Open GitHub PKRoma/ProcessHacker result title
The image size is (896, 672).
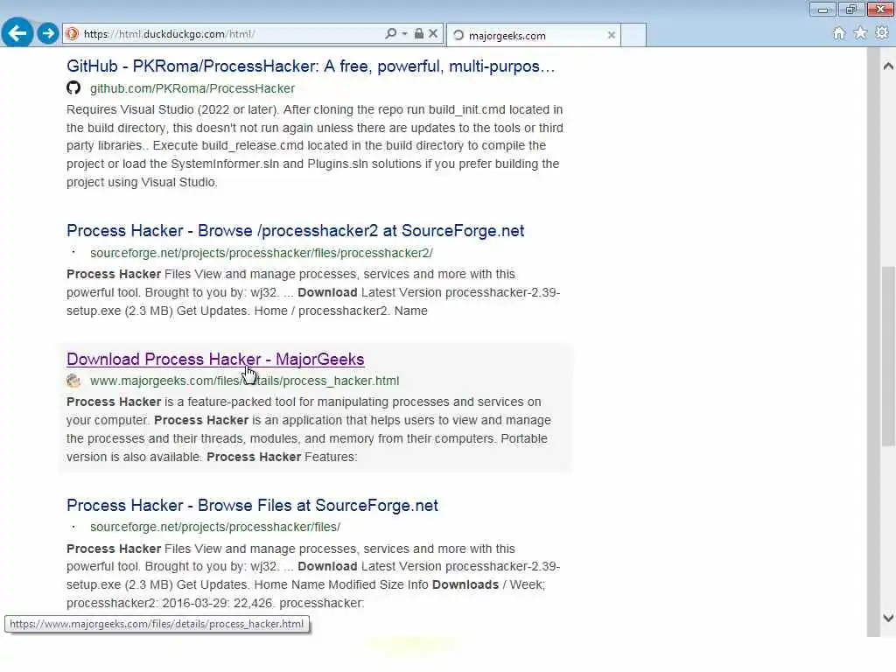(311, 66)
